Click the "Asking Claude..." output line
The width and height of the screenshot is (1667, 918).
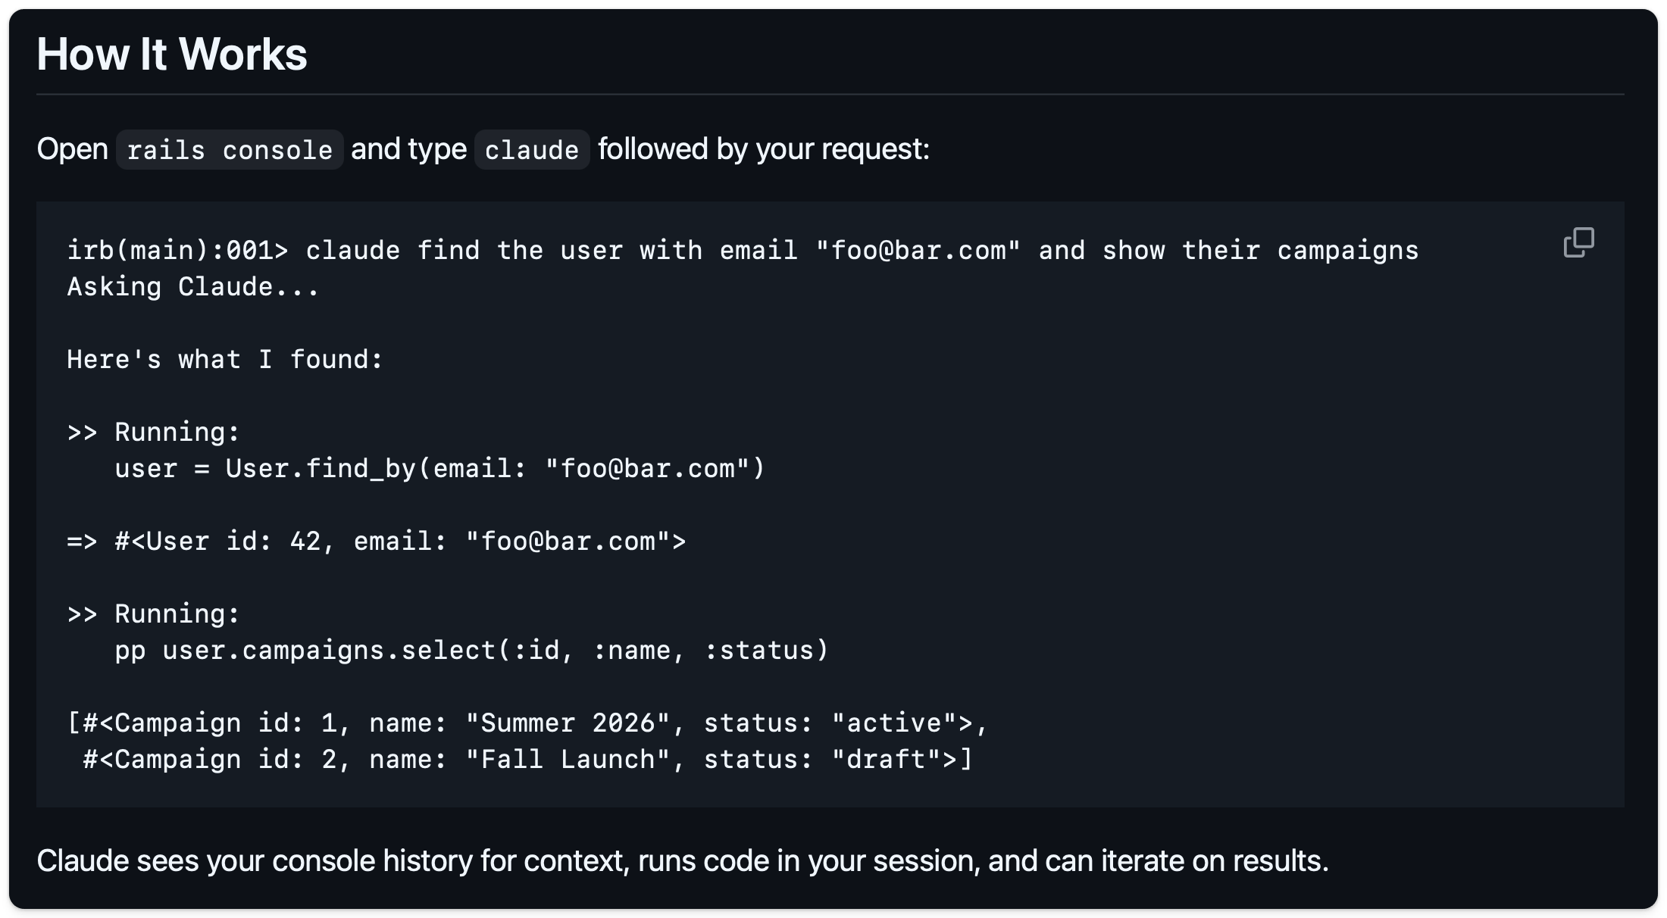[x=193, y=287]
